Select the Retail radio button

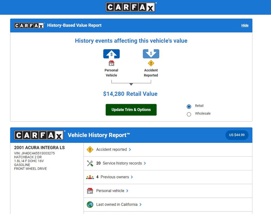[189, 106]
